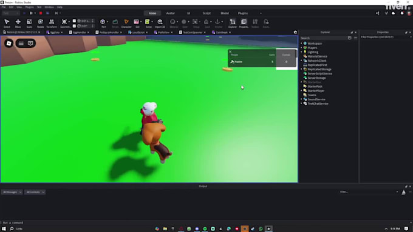This screenshot has width=413, height=232.
Task: Expand the SoundService tree node
Action: click(301, 99)
